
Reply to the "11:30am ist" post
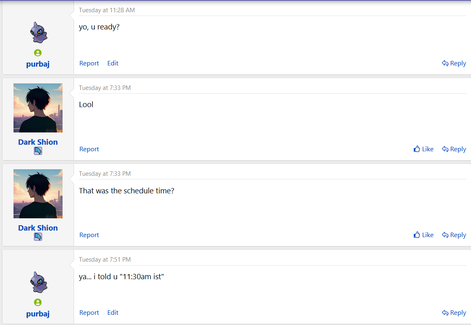point(454,313)
